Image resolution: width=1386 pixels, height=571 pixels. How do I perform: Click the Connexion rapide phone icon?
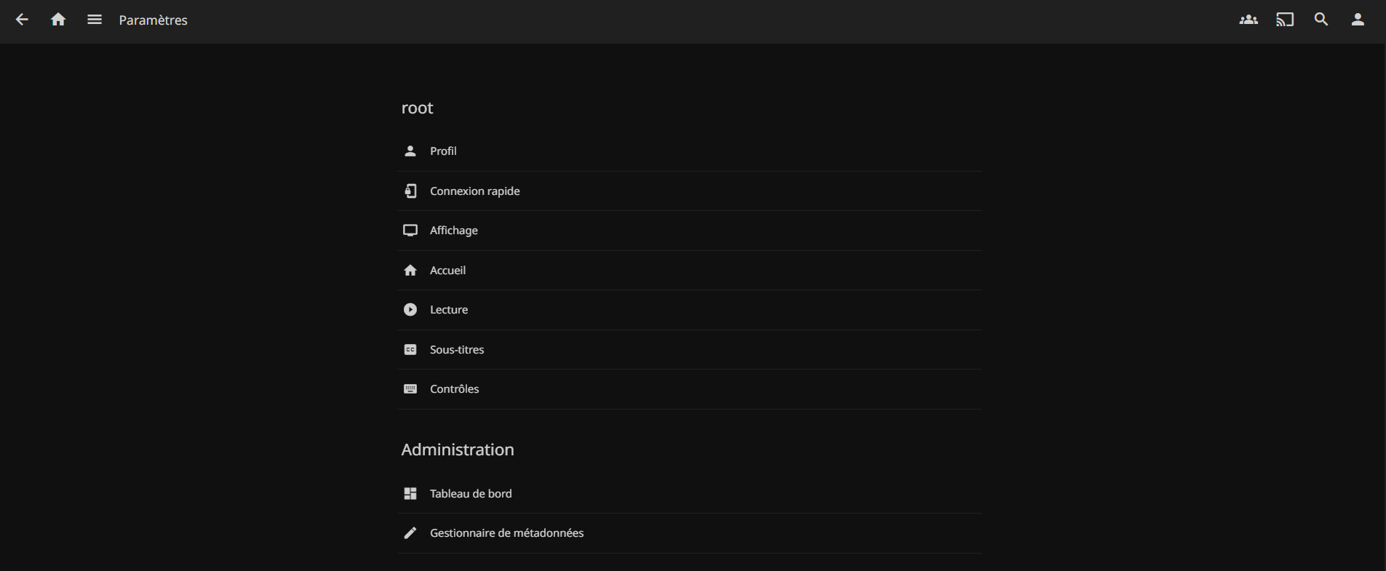[x=410, y=191]
